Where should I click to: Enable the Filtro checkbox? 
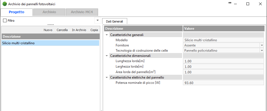[5, 21]
